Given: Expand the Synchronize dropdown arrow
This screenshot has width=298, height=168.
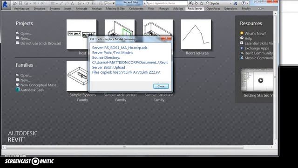Looking at the screenshot, I should coord(30,3).
